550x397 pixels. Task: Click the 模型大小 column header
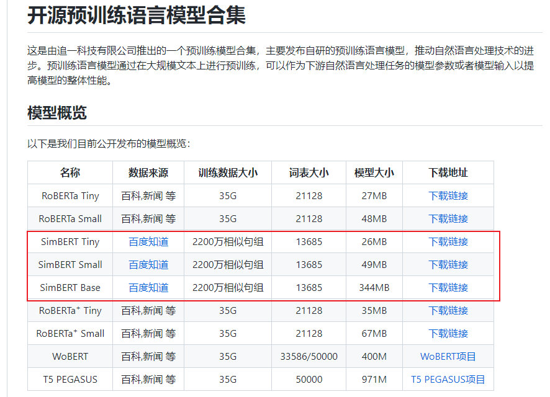(x=374, y=172)
